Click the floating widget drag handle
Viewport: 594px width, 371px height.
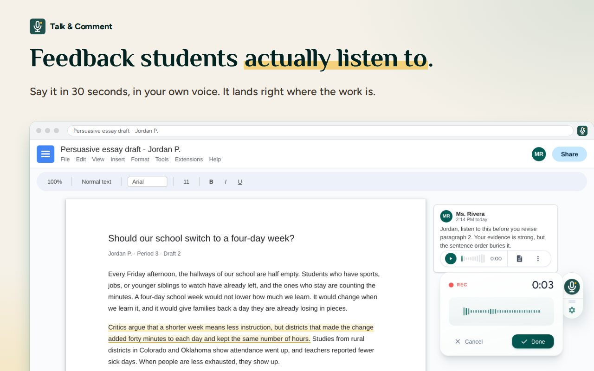point(572,301)
